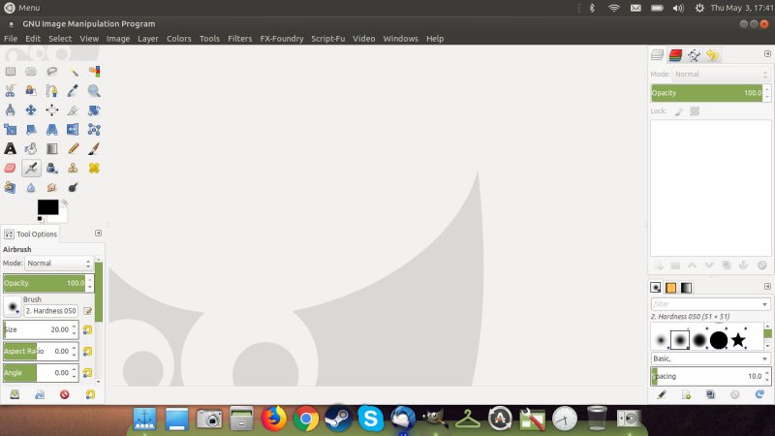The width and height of the screenshot is (775, 436).
Task: Select the Free Select lasso tool
Action: (52, 72)
